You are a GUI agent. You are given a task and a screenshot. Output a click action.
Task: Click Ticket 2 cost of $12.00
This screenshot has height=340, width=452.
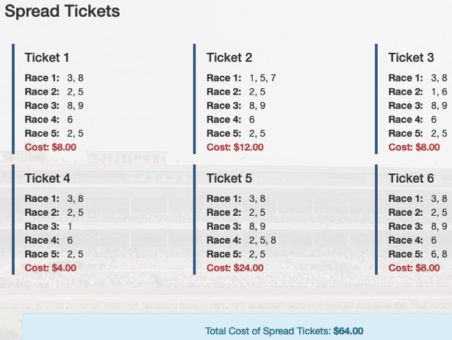pyautogui.click(x=235, y=148)
